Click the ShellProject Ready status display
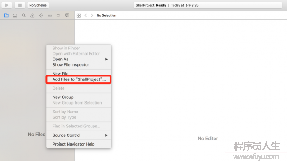The width and height of the screenshot is (287, 161). click(x=208, y=5)
